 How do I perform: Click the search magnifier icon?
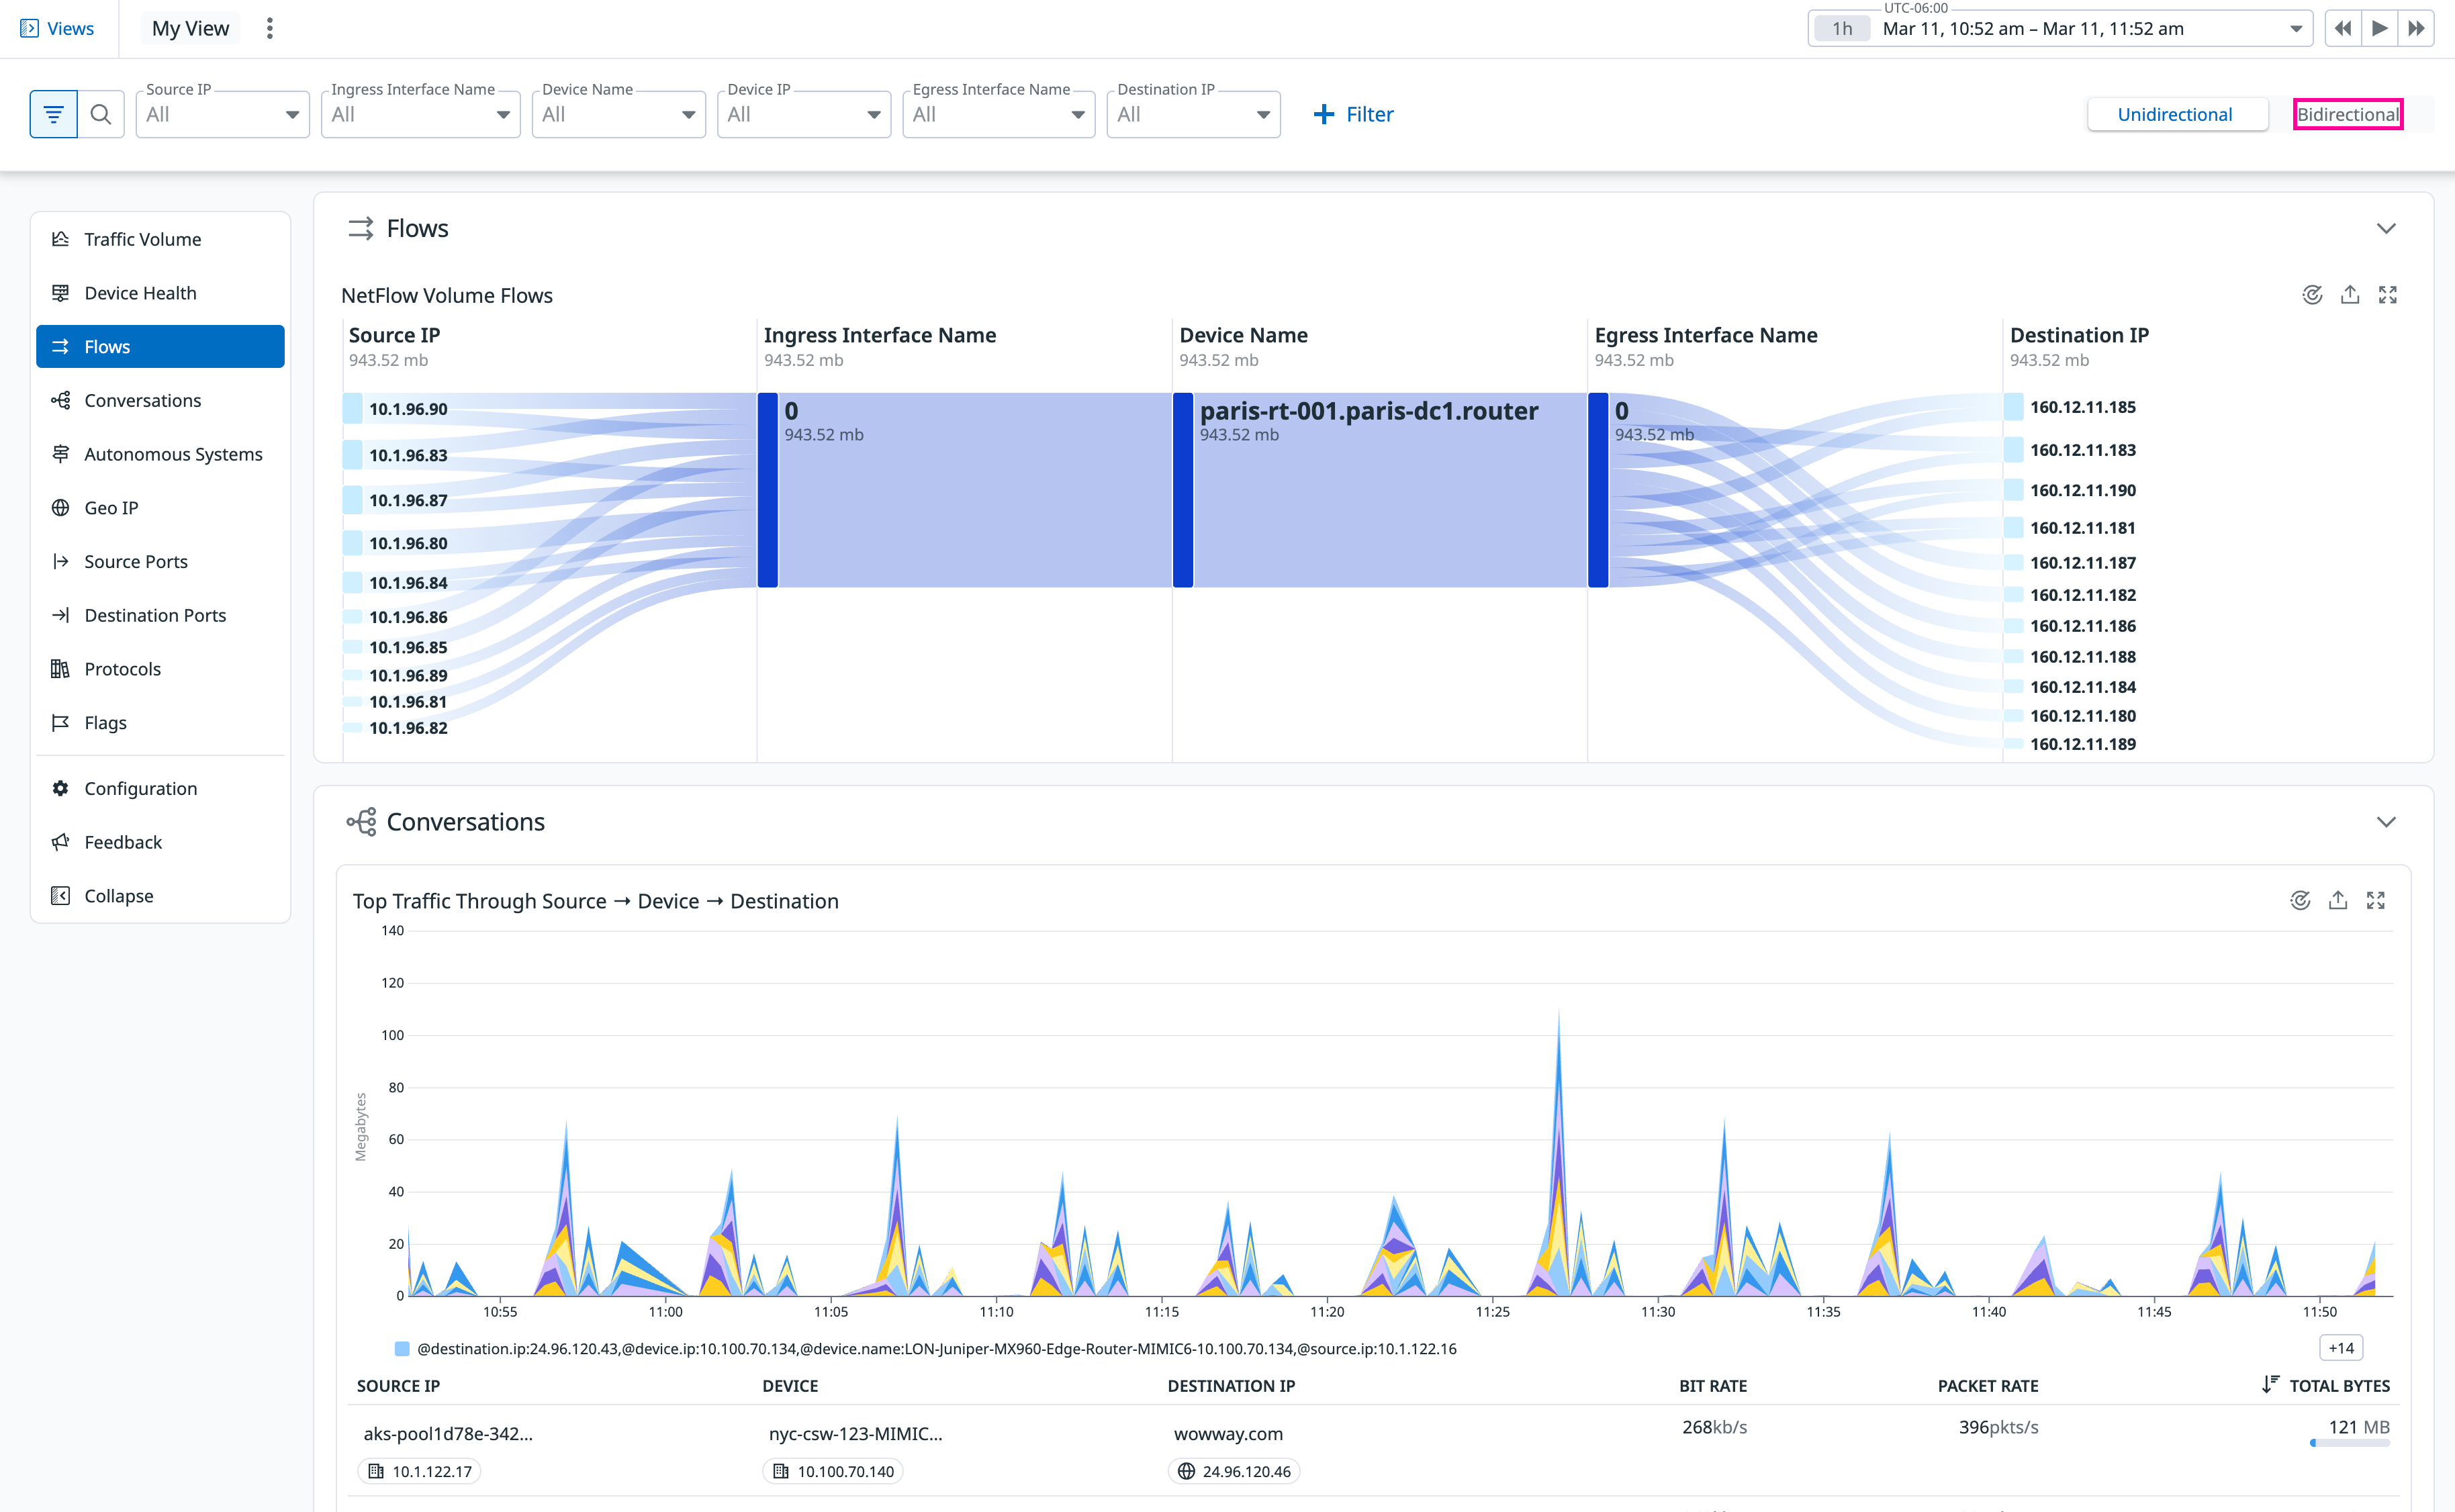pos(100,114)
